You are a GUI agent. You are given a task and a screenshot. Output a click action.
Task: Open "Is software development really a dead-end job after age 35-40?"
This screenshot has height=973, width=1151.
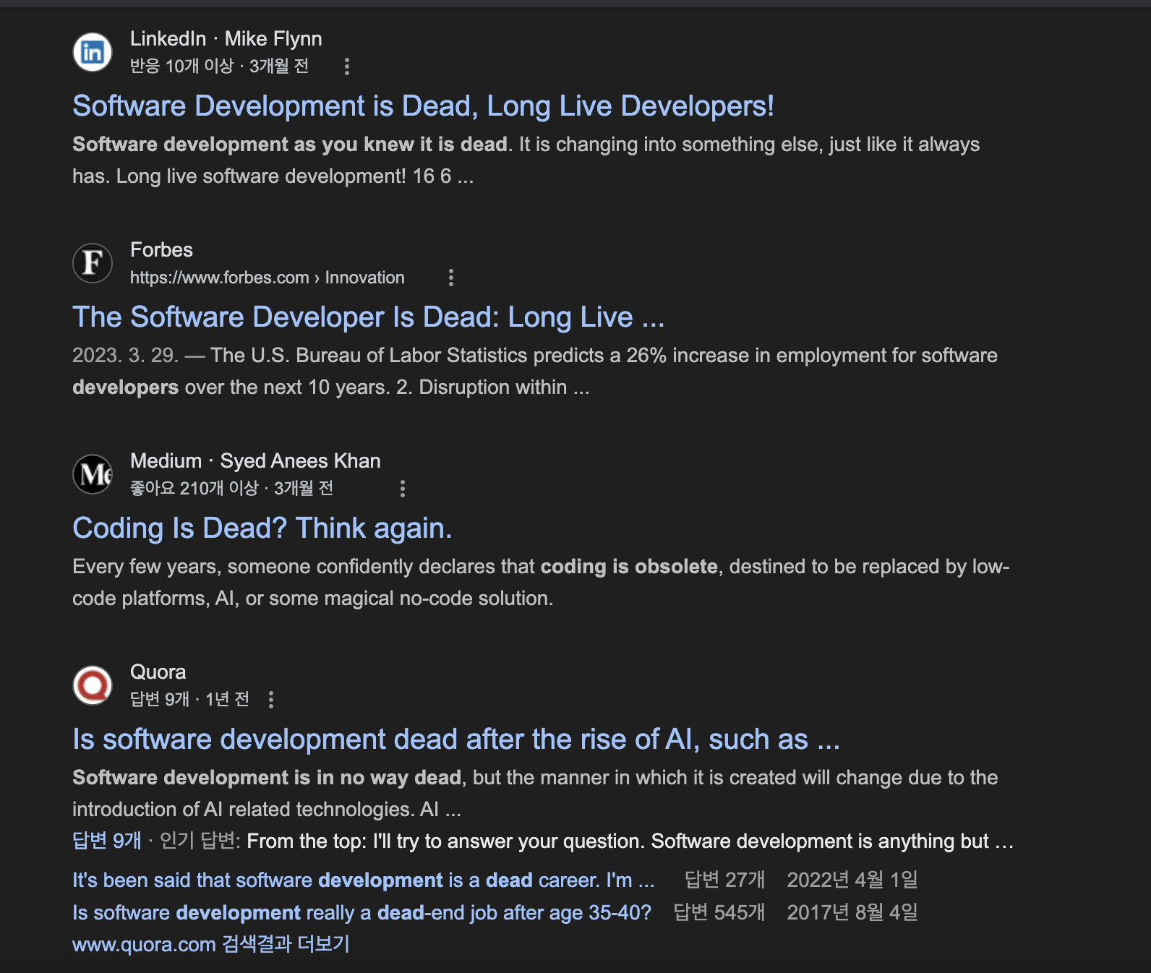coord(361,912)
